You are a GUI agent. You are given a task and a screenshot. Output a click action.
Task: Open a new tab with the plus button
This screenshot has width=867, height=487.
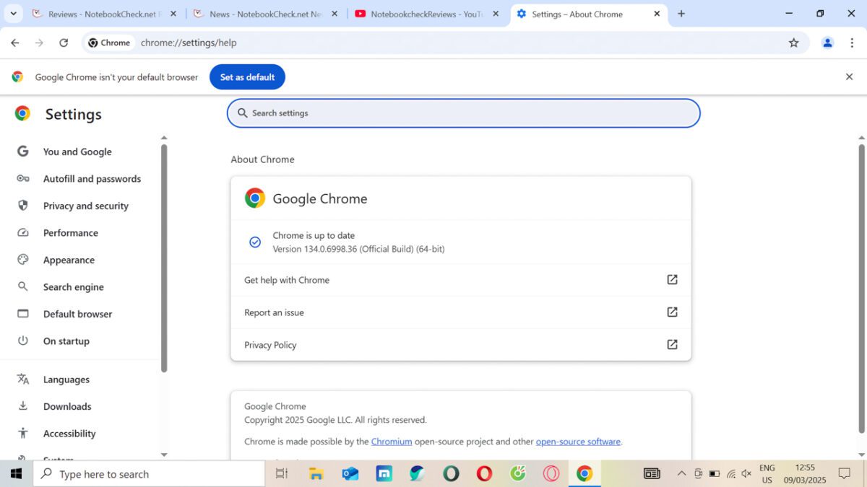(x=681, y=14)
